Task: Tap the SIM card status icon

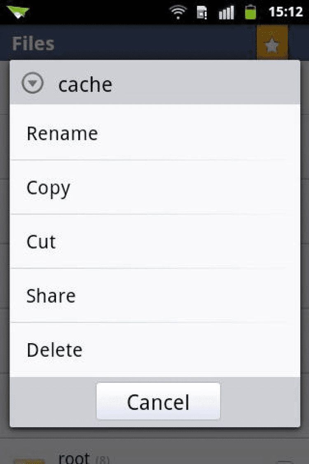Action: [x=202, y=12]
